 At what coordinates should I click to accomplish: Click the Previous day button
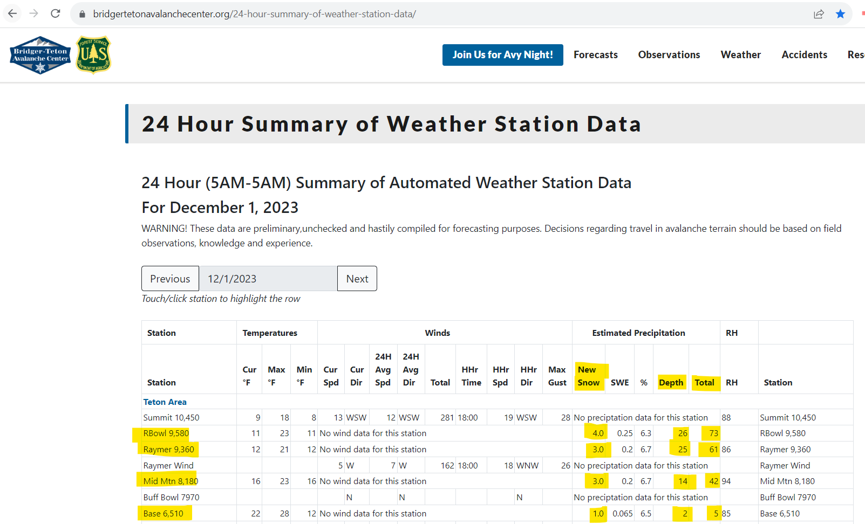coord(170,279)
